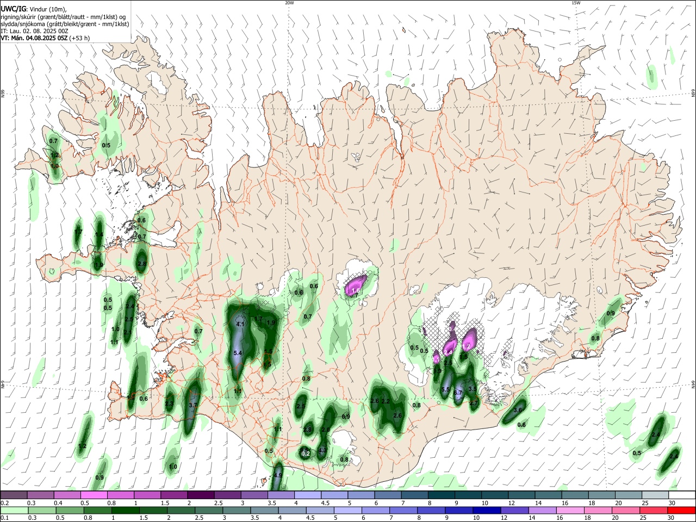The height and width of the screenshot is (522, 696).
Task: Select the dusky mauve swatch above the 0.2 label
Action: coord(14,495)
